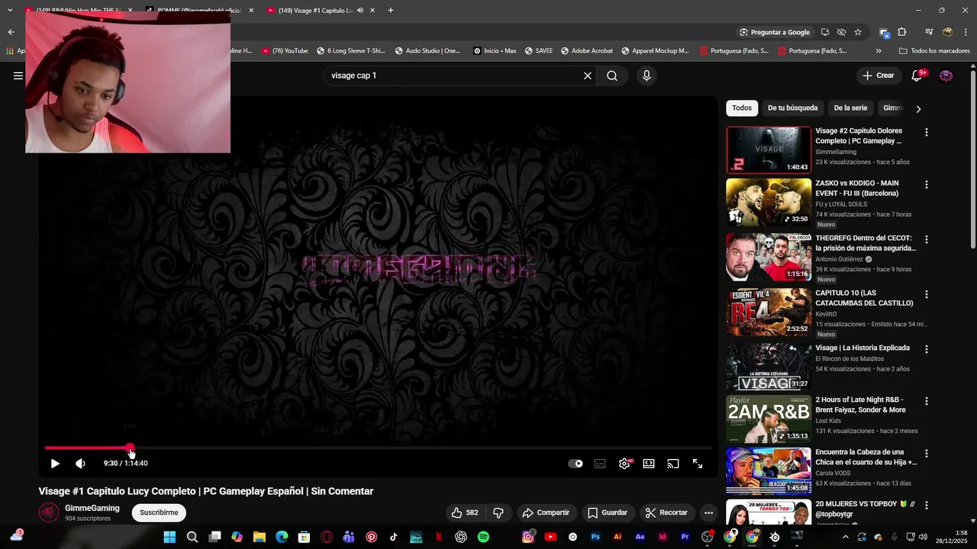
Task: Open options for the CAPITULO 10 video
Action: click(927, 294)
